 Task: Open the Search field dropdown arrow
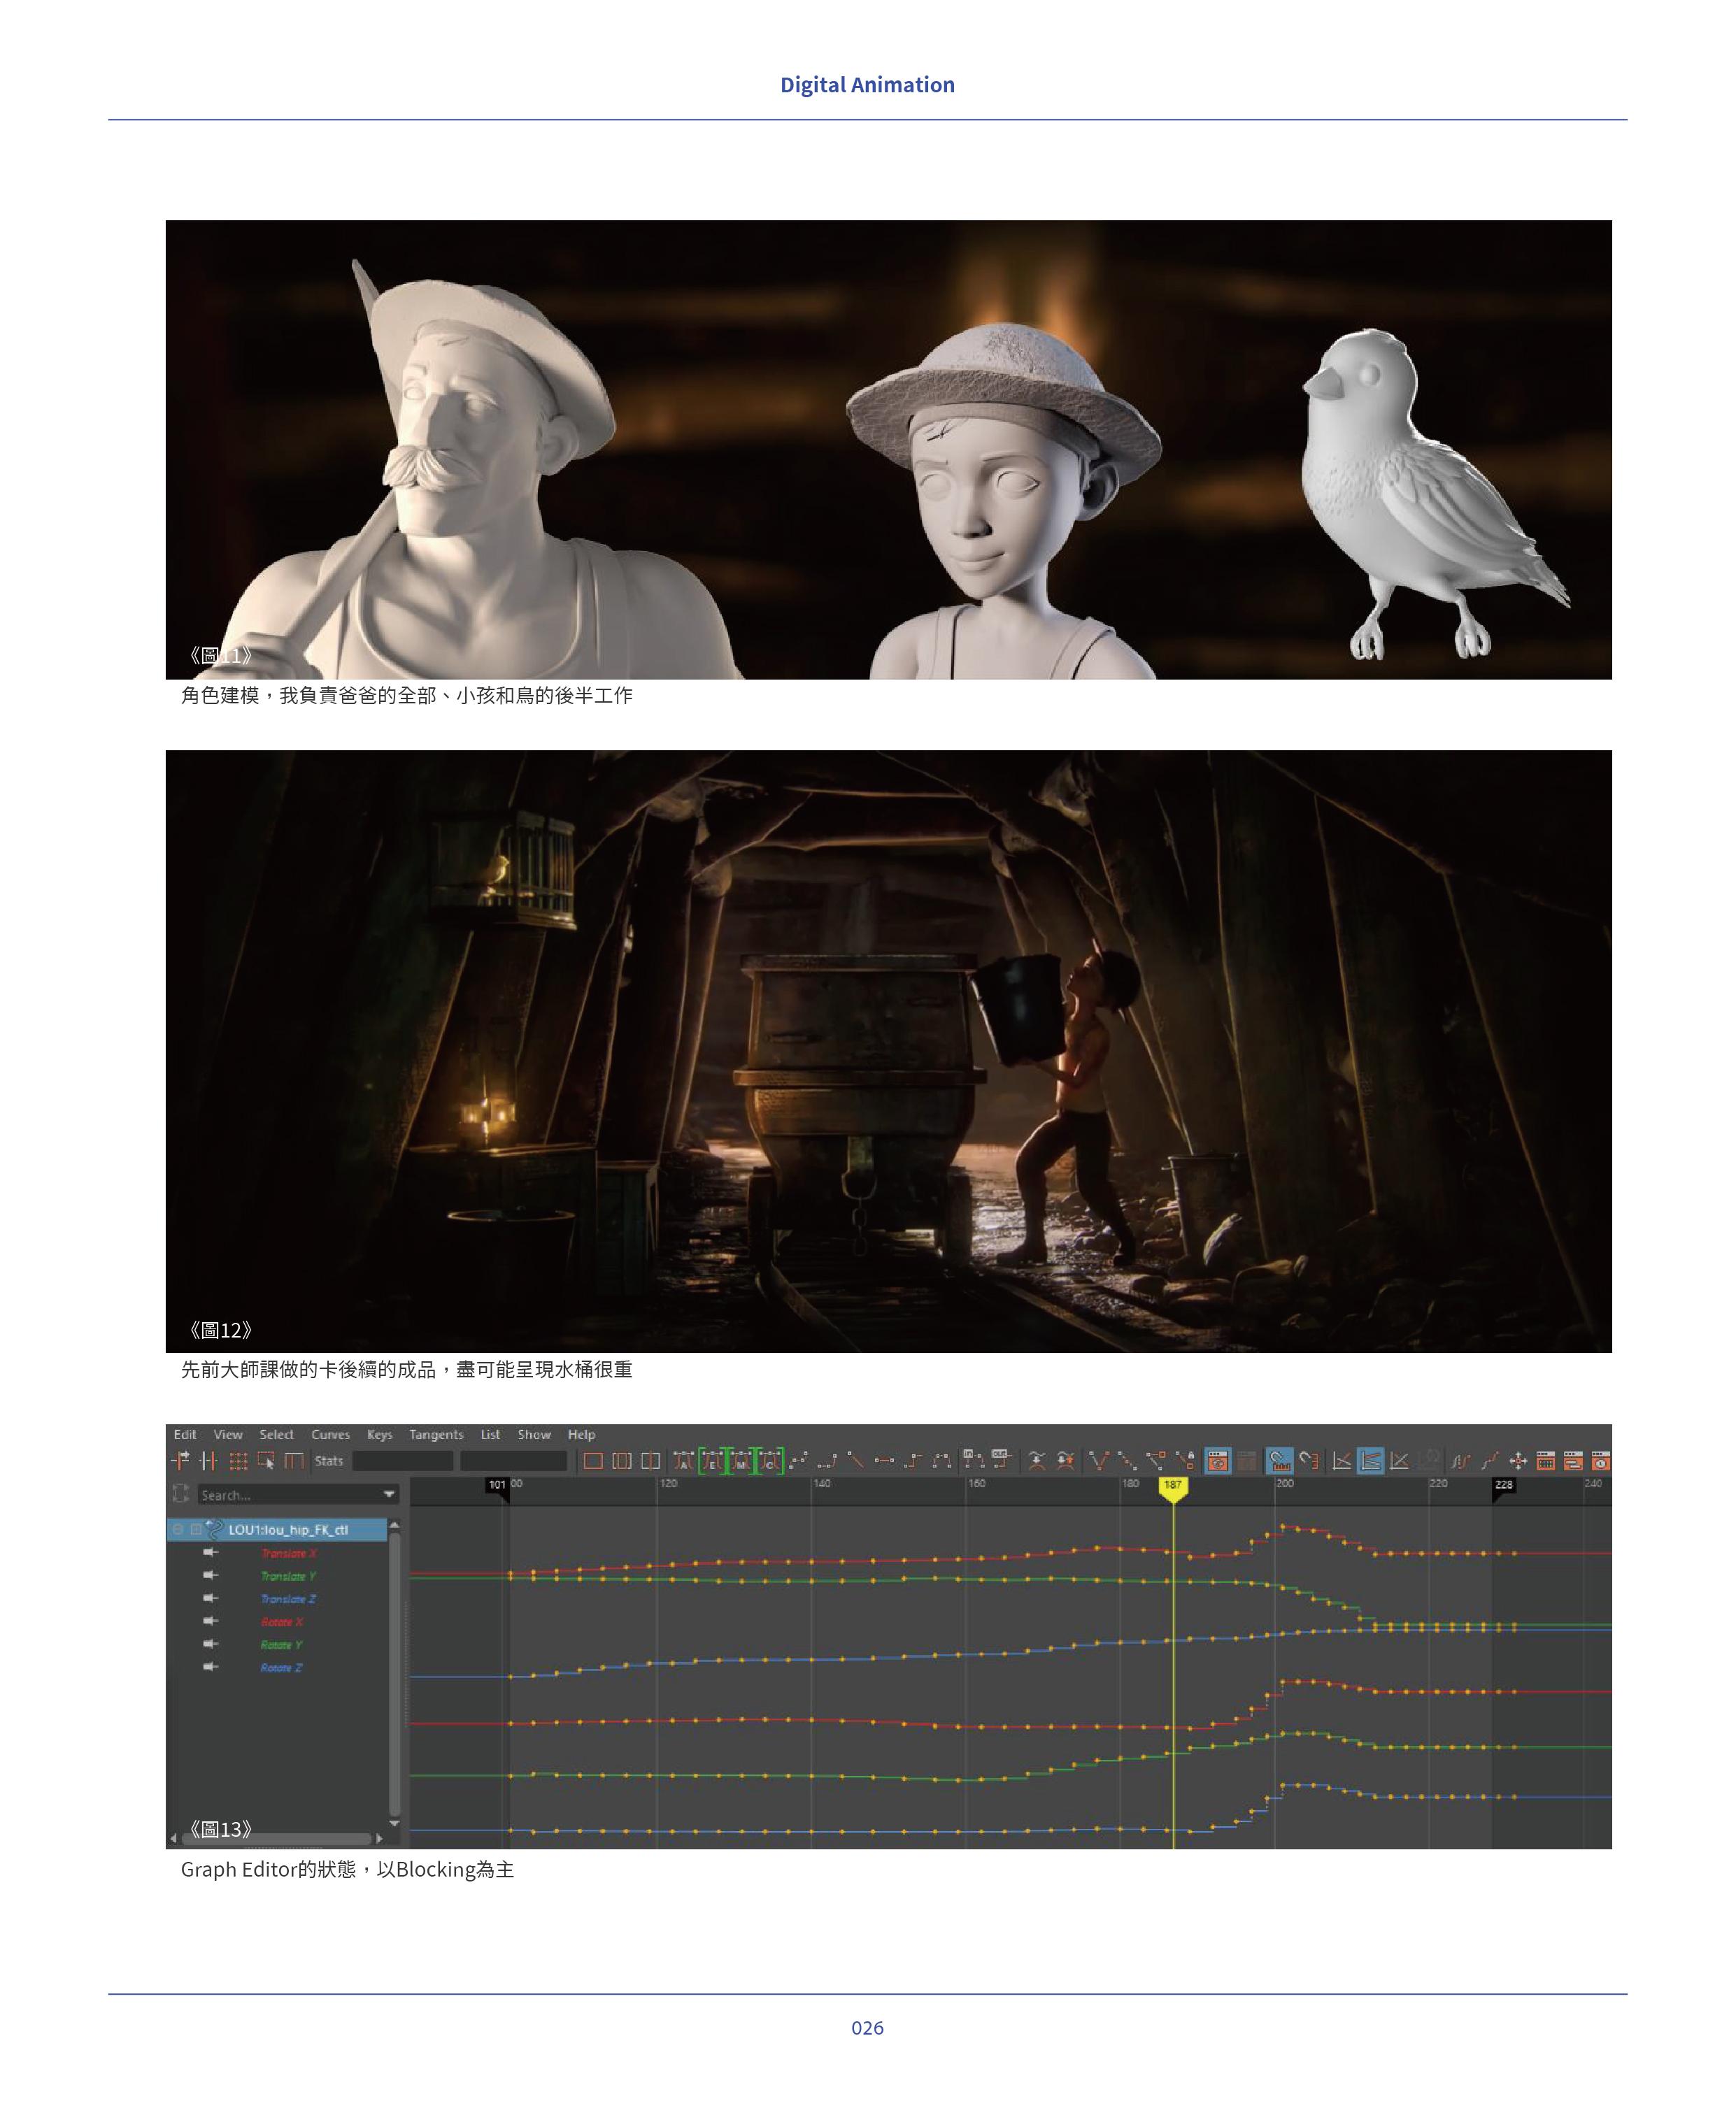389,1494
